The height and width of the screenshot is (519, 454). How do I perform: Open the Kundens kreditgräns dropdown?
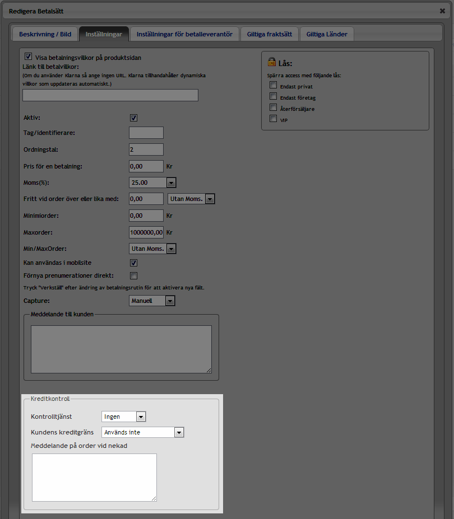point(142,432)
